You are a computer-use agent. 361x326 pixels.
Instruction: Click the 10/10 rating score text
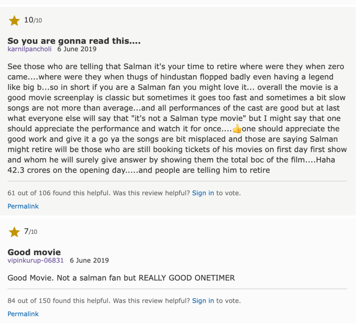point(33,20)
